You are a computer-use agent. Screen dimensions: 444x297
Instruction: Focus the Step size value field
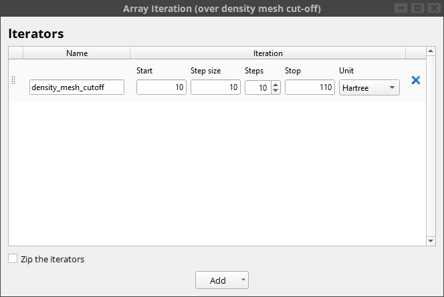[x=215, y=87]
